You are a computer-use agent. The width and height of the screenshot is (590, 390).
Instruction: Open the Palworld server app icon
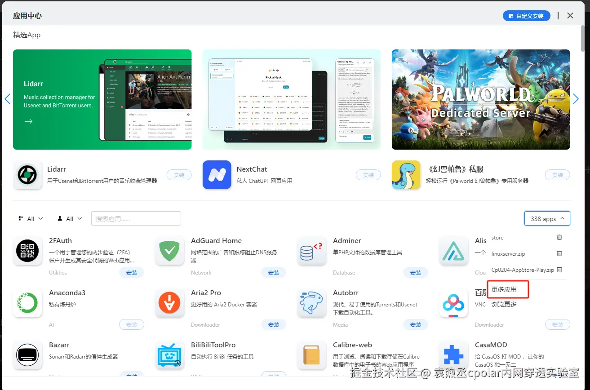406,175
